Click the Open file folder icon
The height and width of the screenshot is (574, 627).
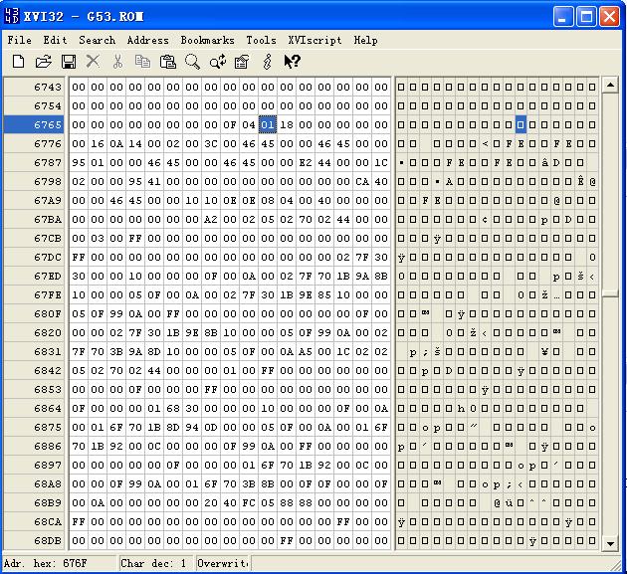click(43, 62)
